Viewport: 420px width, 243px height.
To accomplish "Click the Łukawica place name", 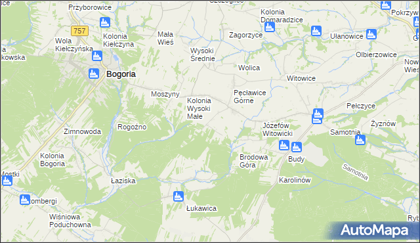I will (x=201, y=208).
